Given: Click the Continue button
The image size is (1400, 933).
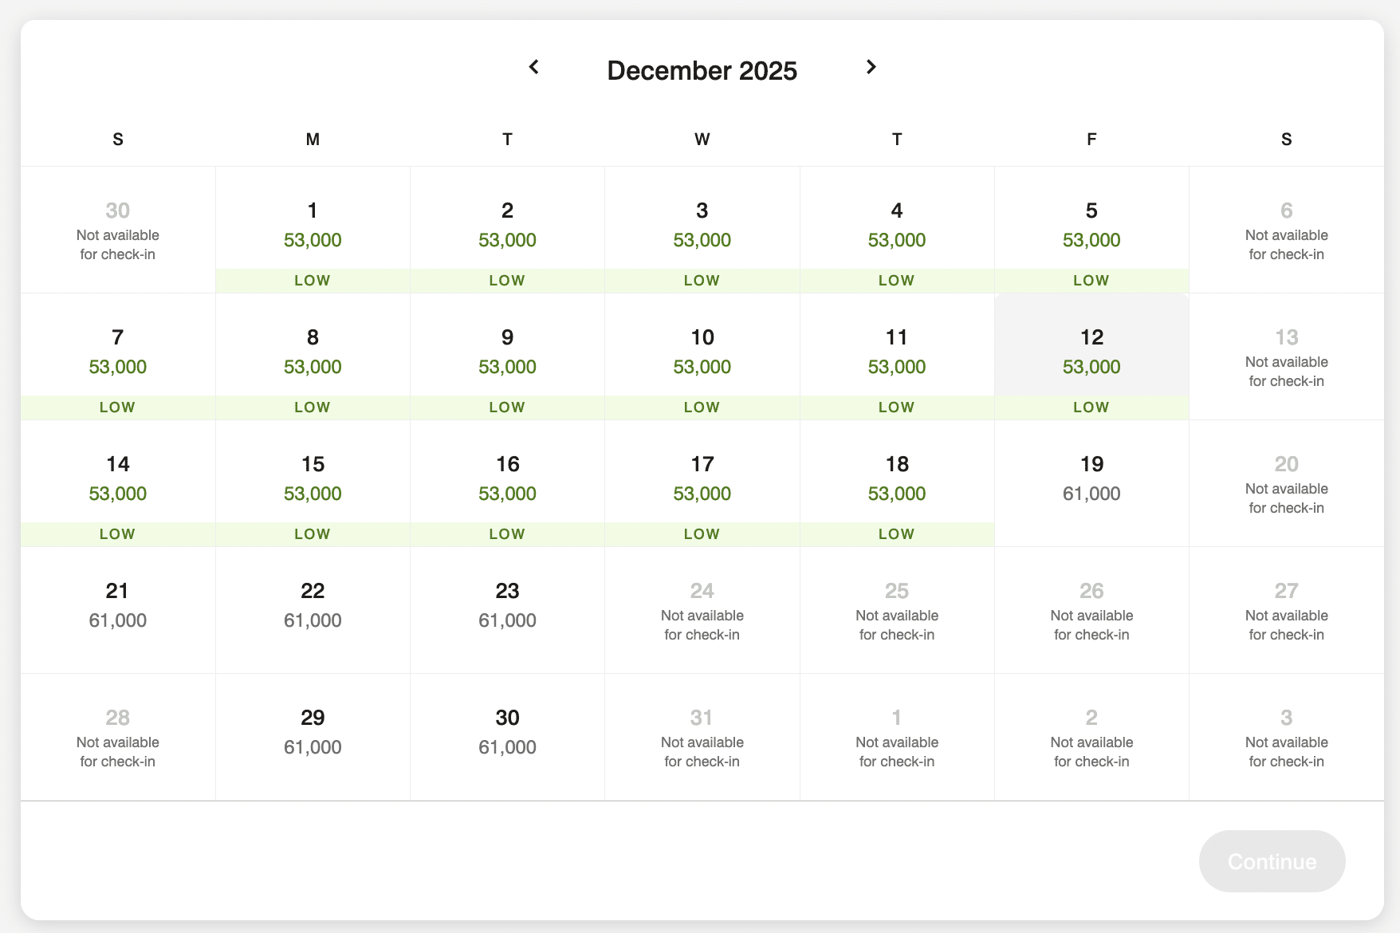Looking at the screenshot, I should [1272, 861].
